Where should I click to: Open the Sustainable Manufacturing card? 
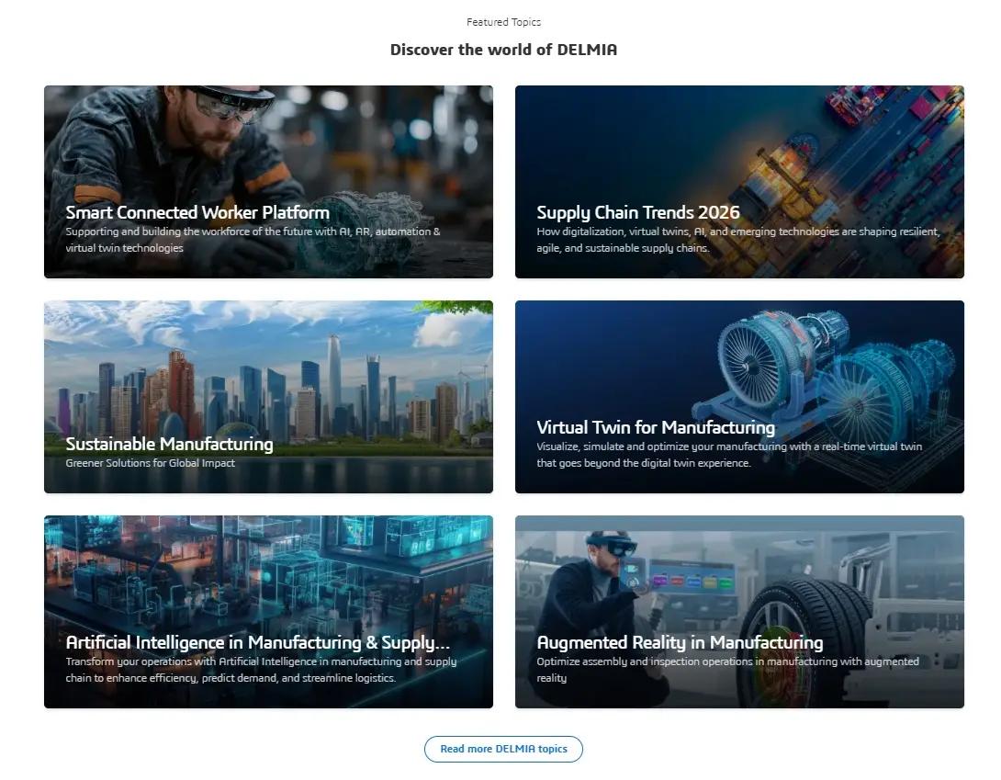pos(268,397)
